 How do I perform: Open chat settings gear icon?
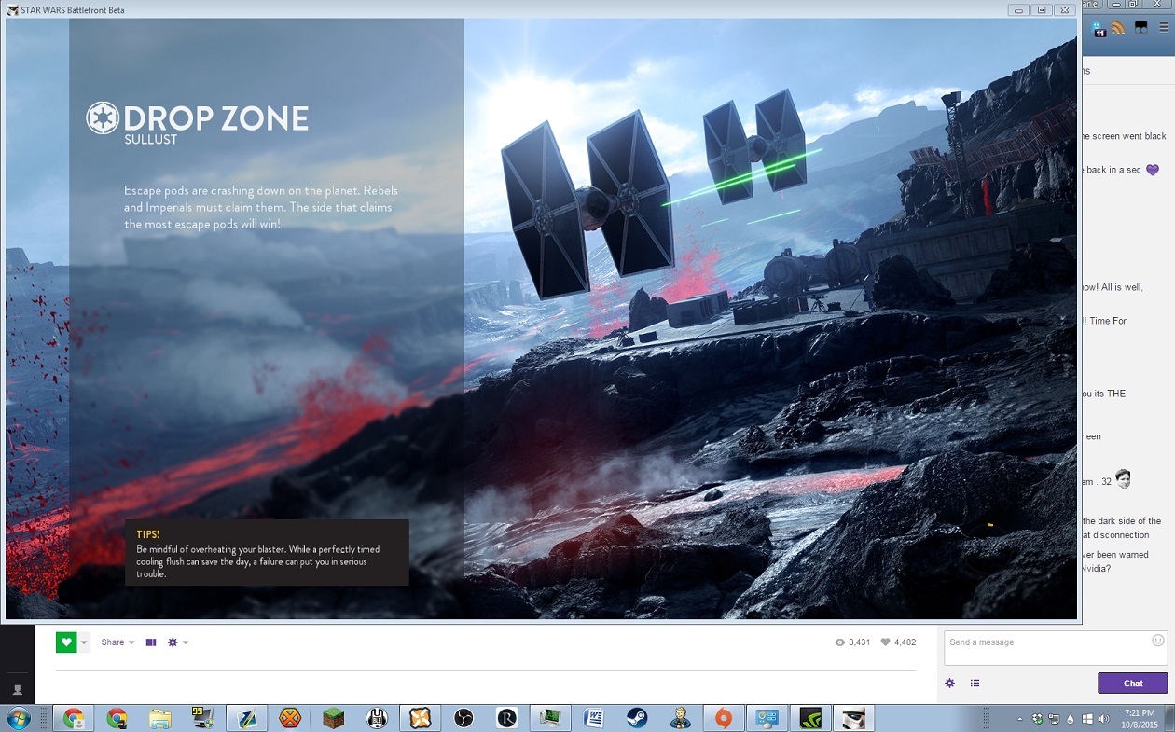pyautogui.click(x=949, y=684)
